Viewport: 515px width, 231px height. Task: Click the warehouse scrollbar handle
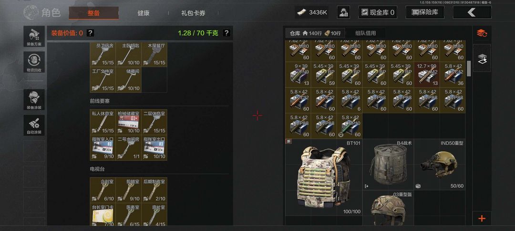(x=469, y=68)
